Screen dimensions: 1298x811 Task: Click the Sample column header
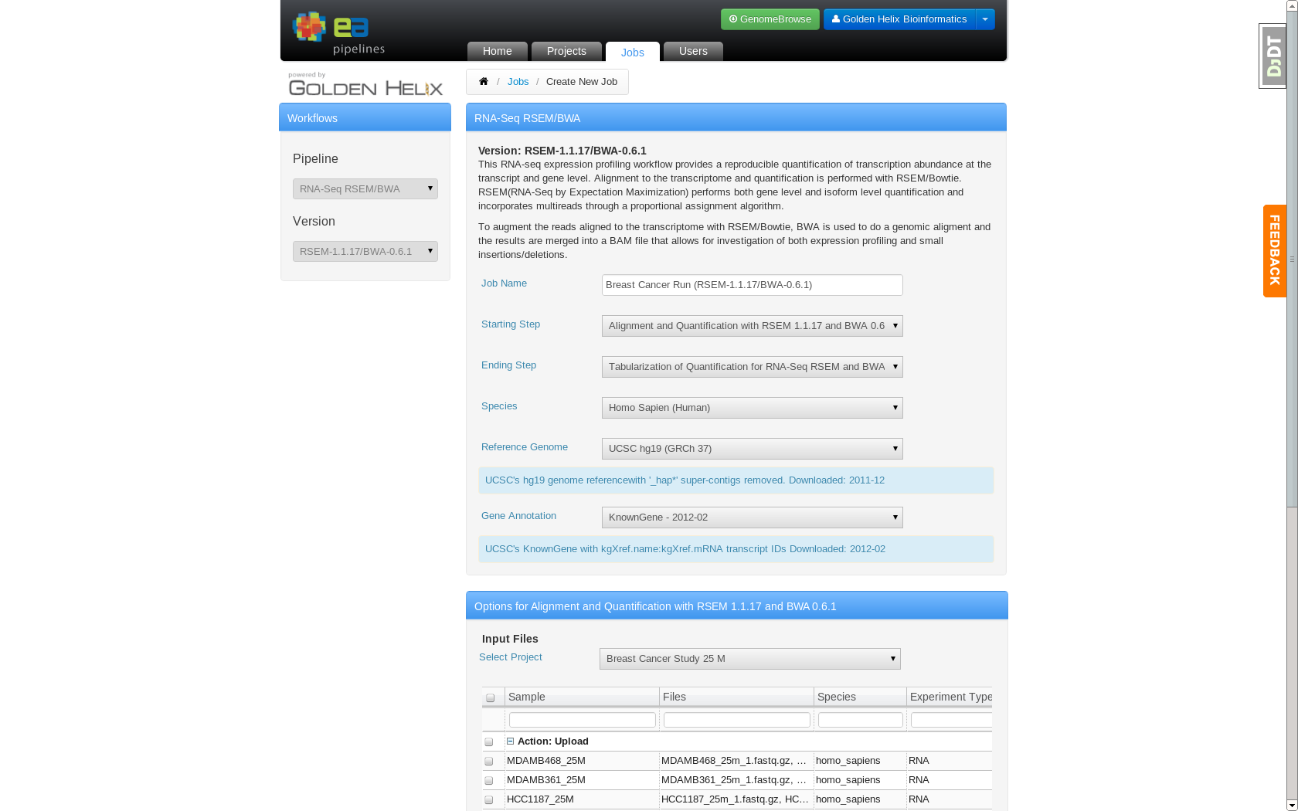click(582, 697)
